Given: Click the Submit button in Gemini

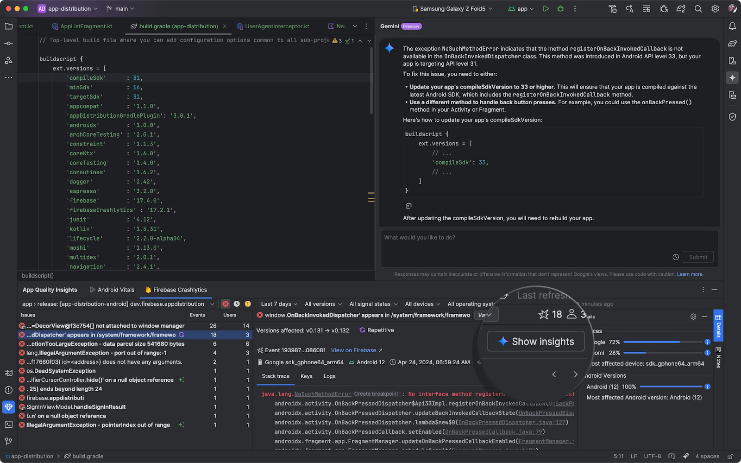Looking at the screenshot, I should tap(698, 257).
